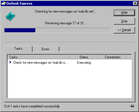Collapse the details with << Details button
Image resolution: width=139 pixels, height=112 pixels.
[124, 30]
